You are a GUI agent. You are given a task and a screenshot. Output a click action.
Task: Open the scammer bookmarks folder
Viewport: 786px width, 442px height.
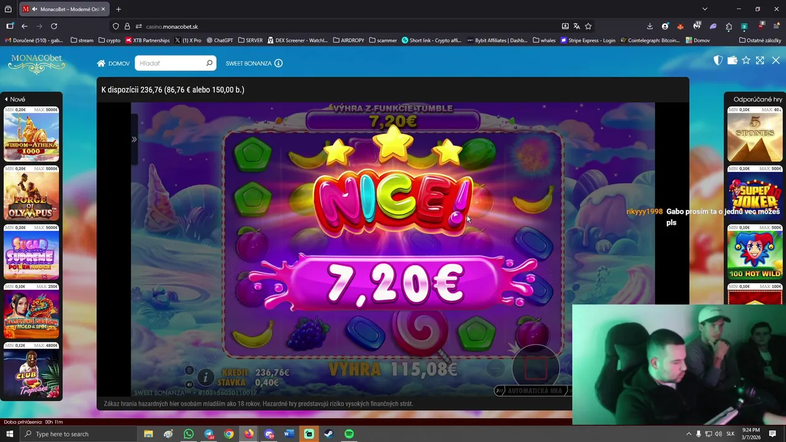[383, 41]
